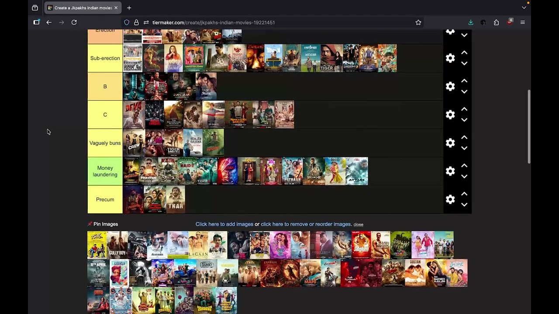Screen dimensions: 559x314
Task: Open settings gear for Precum row
Action: (x=450, y=199)
